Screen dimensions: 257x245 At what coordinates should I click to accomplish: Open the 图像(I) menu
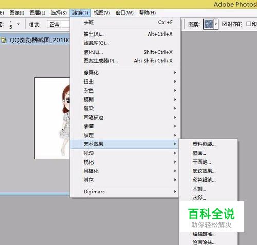[17, 13]
